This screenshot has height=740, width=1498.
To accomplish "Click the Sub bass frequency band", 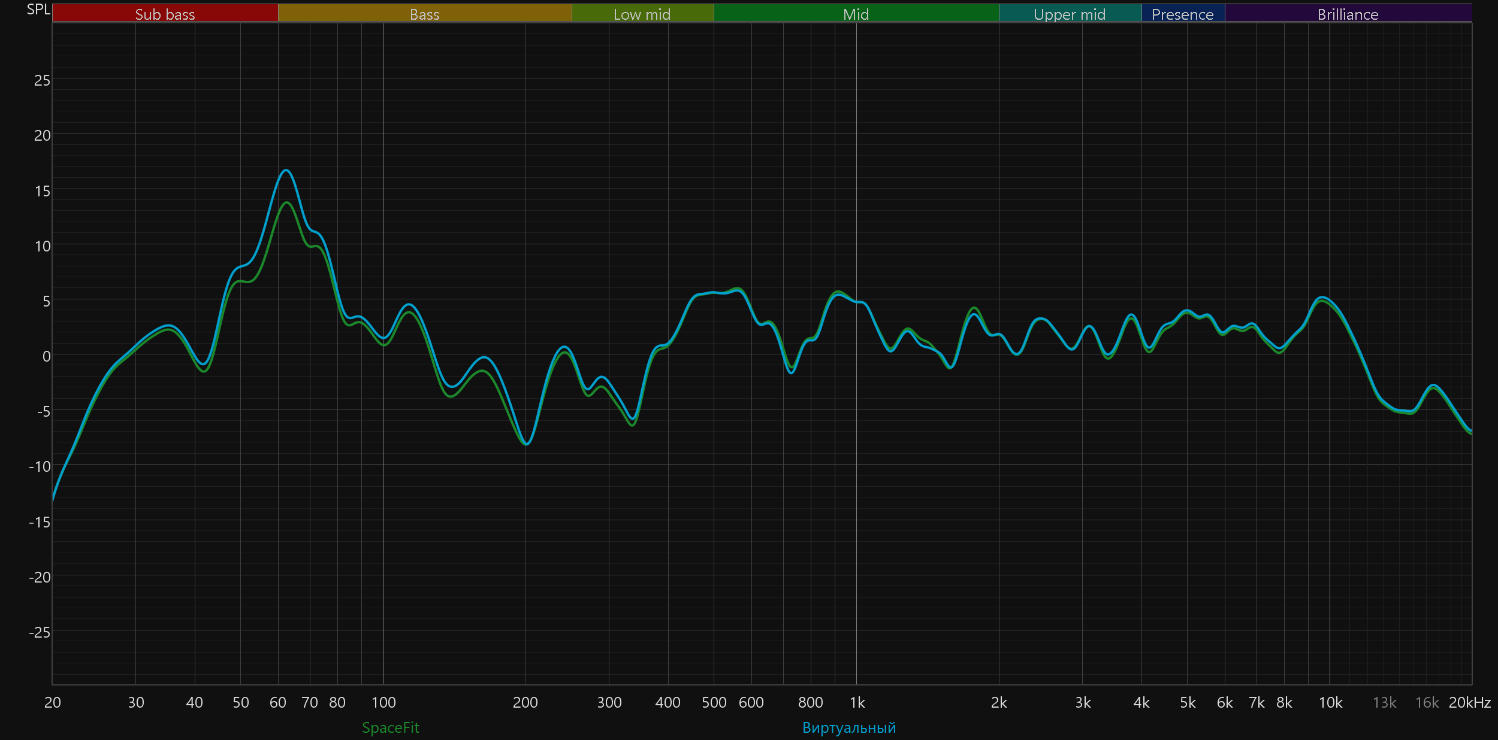I will point(165,14).
